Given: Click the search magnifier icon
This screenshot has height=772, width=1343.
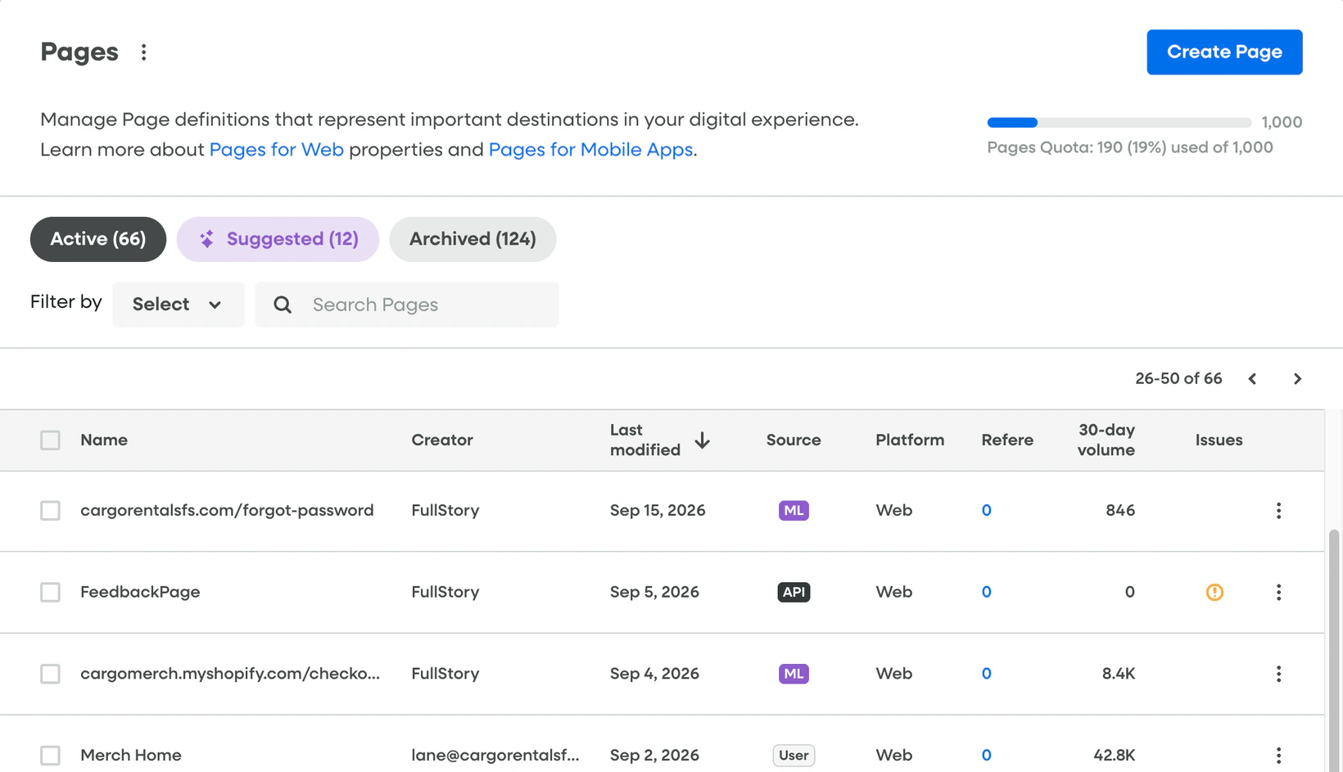Looking at the screenshot, I should (x=283, y=305).
